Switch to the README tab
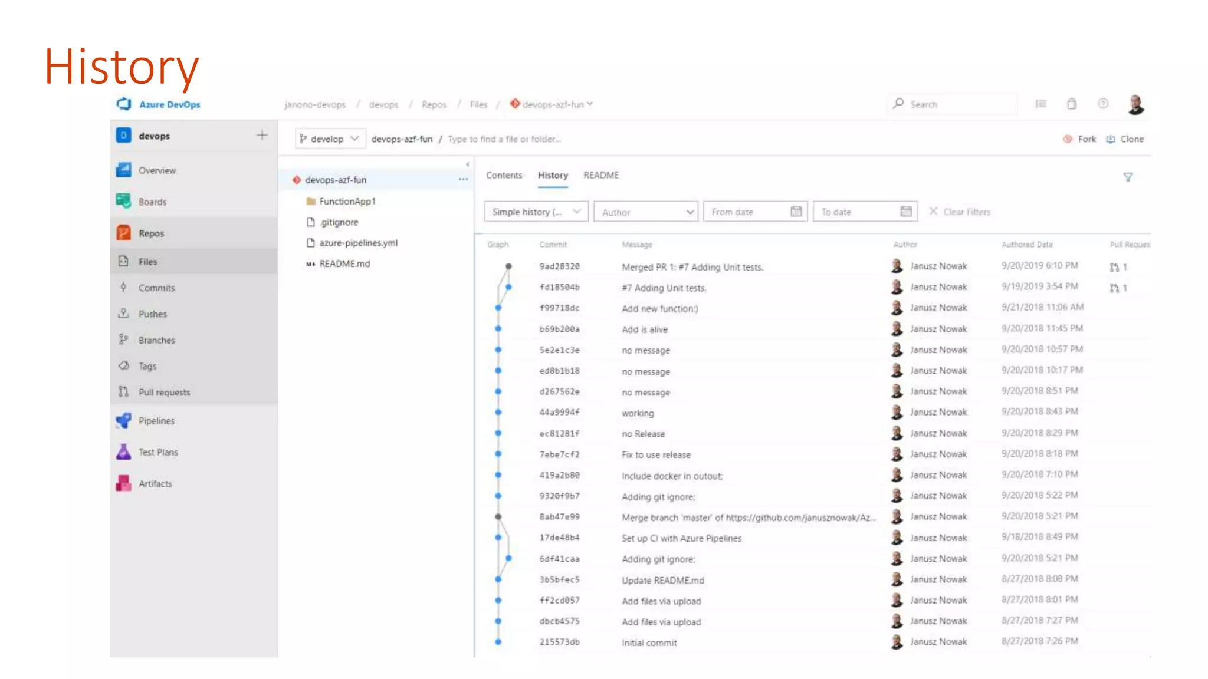This screenshot has height=679, width=1208. pos(601,175)
